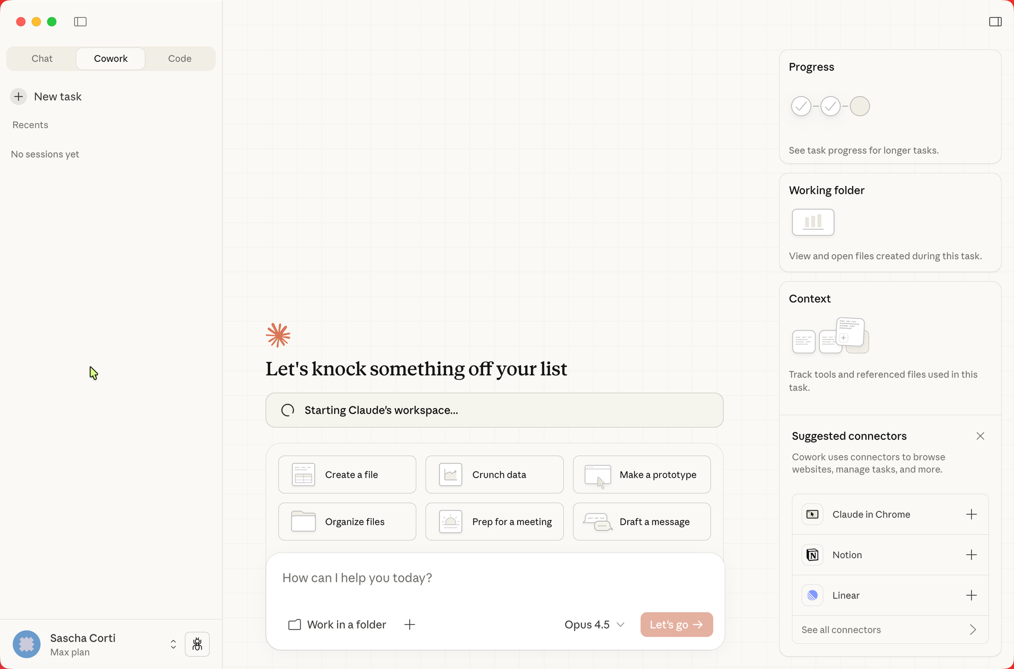This screenshot has height=669, width=1014.
Task: Click the Linear connector logo
Action: click(x=812, y=595)
